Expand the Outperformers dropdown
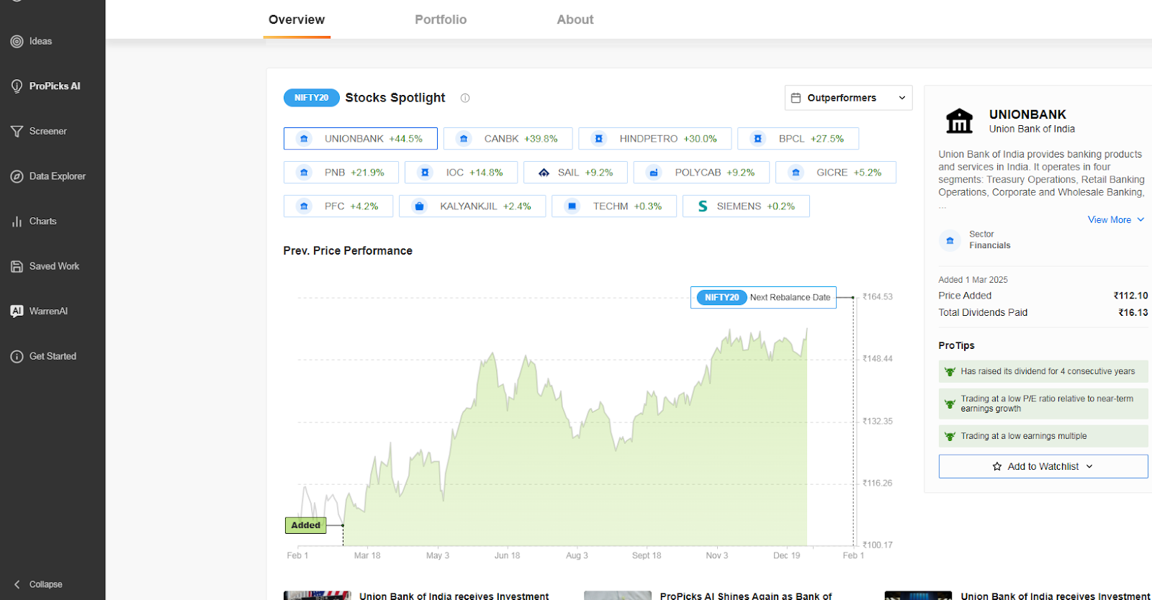The width and height of the screenshot is (1152, 600). 848,99
